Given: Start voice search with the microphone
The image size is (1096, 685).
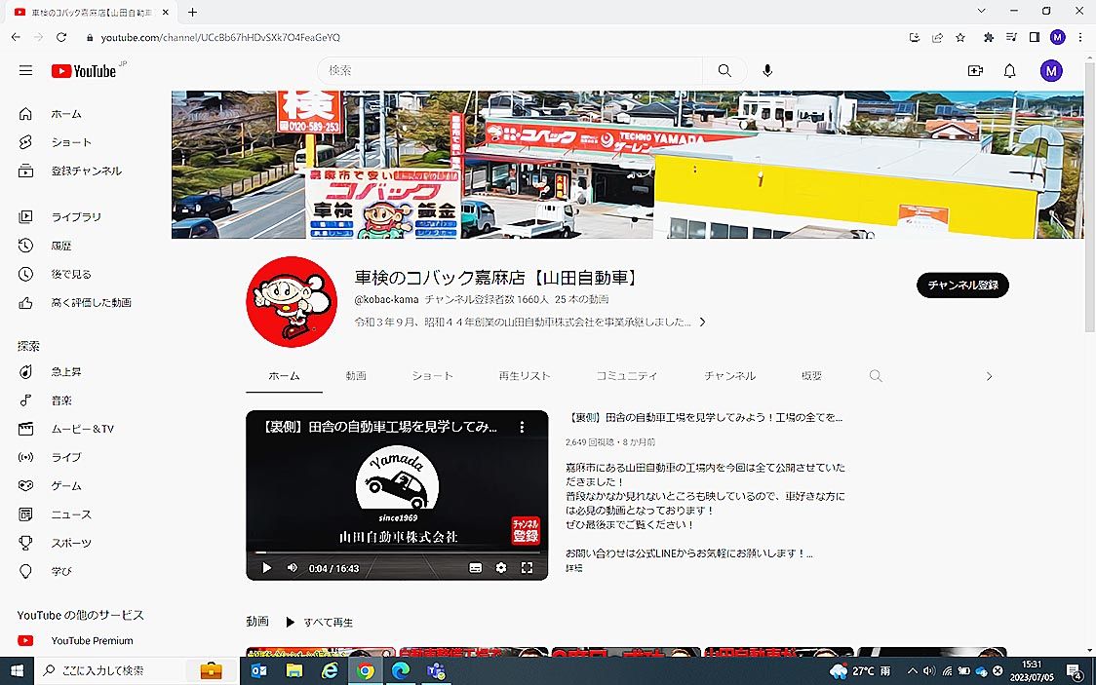Looking at the screenshot, I should click(x=767, y=70).
